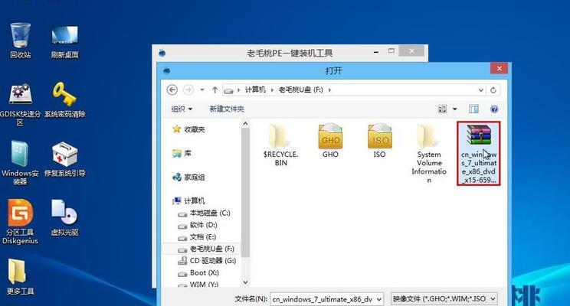The image size is (570, 306).
Task: Select 收藏夹 in navigation pane
Action: point(188,129)
